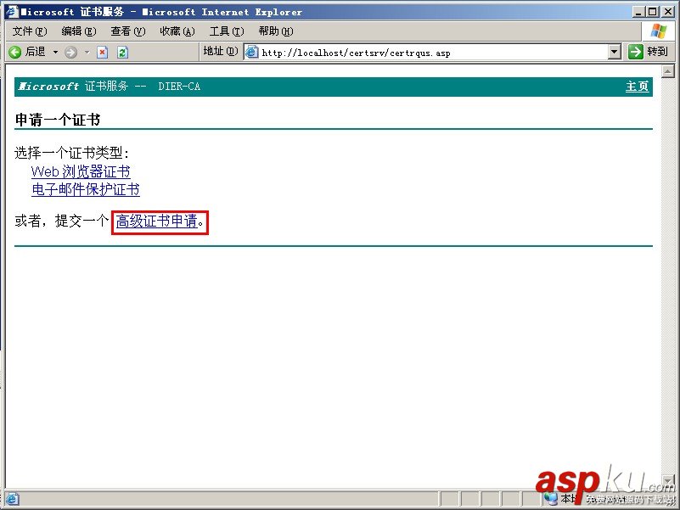Click the green Go (转到) button
Viewport: 680px width, 510px height.
click(x=648, y=52)
